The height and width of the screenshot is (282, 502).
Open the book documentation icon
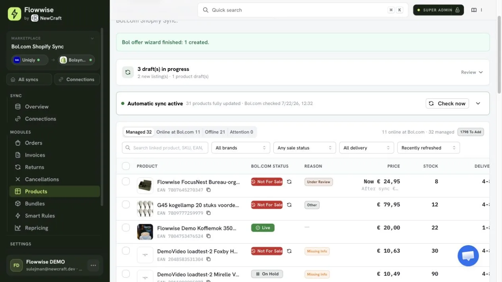point(474,10)
